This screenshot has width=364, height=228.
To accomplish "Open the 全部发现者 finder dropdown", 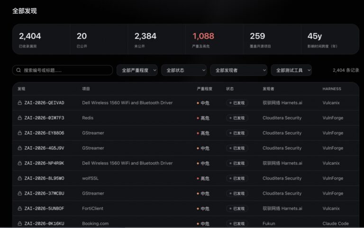I will [239, 70].
